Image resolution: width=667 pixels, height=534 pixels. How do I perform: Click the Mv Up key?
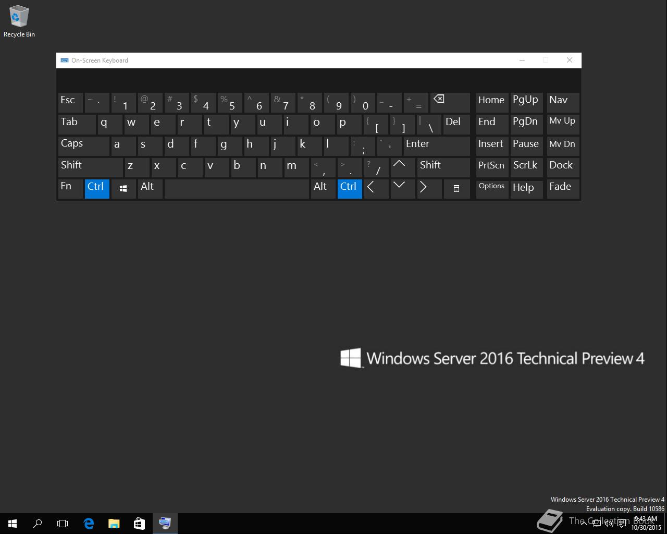[563, 125]
